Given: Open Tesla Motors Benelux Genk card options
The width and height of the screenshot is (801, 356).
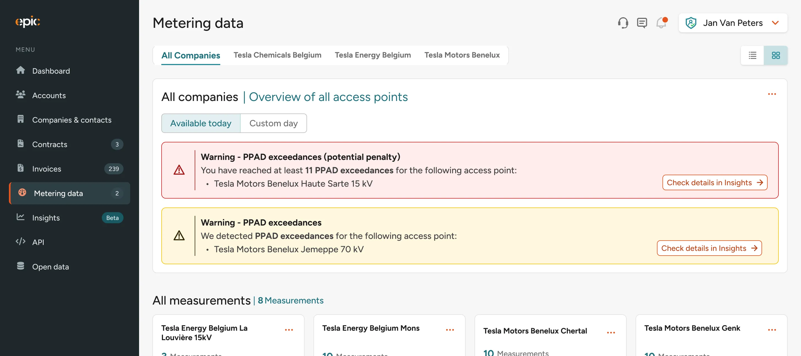Looking at the screenshot, I should [x=772, y=330].
